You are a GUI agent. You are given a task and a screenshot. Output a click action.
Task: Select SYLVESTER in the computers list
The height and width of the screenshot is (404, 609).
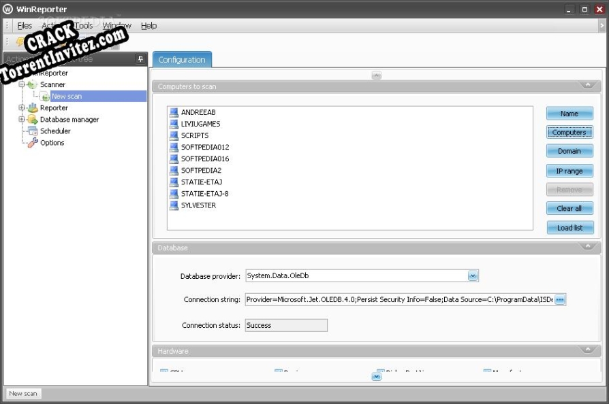point(198,205)
